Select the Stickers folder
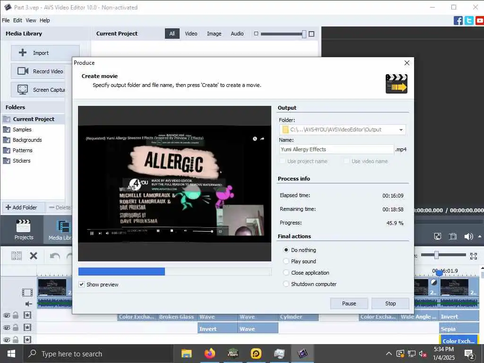 tap(22, 161)
